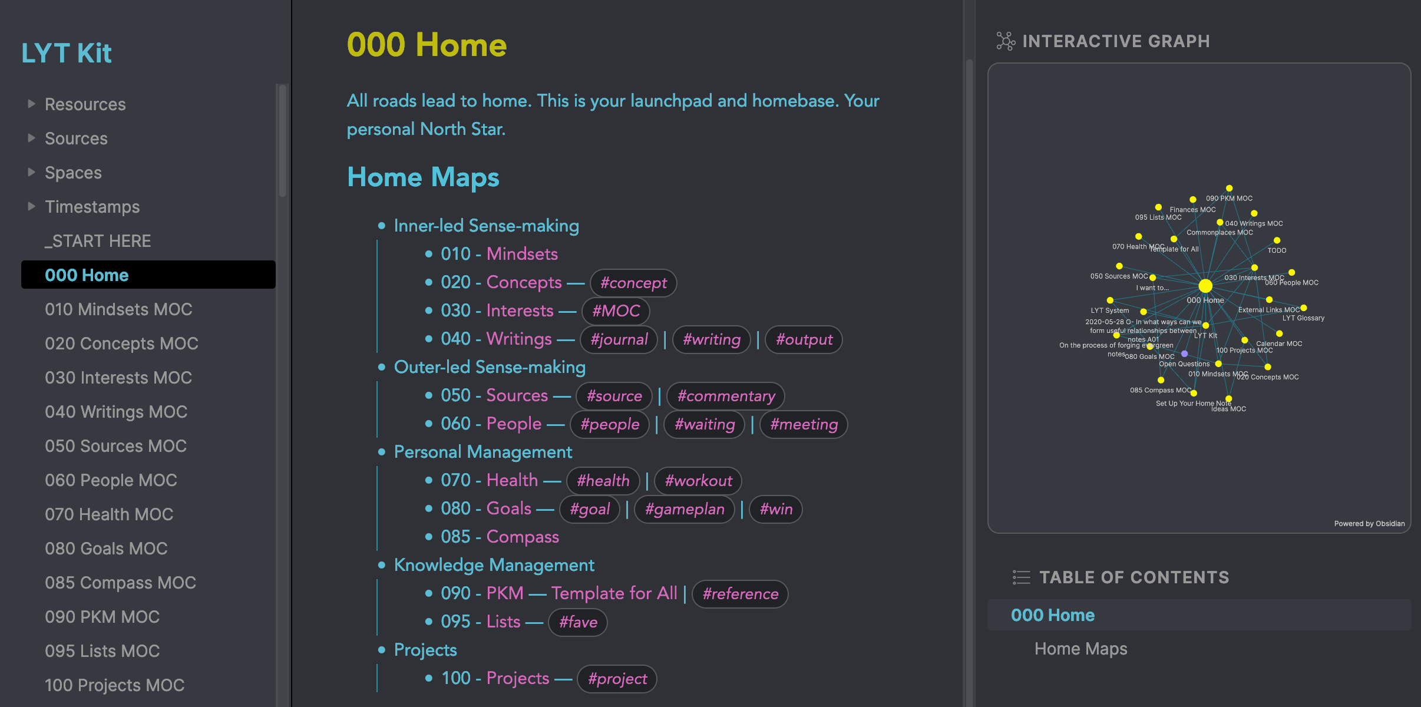Open the Template for All link
1421x707 pixels.
pyautogui.click(x=614, y=593)
